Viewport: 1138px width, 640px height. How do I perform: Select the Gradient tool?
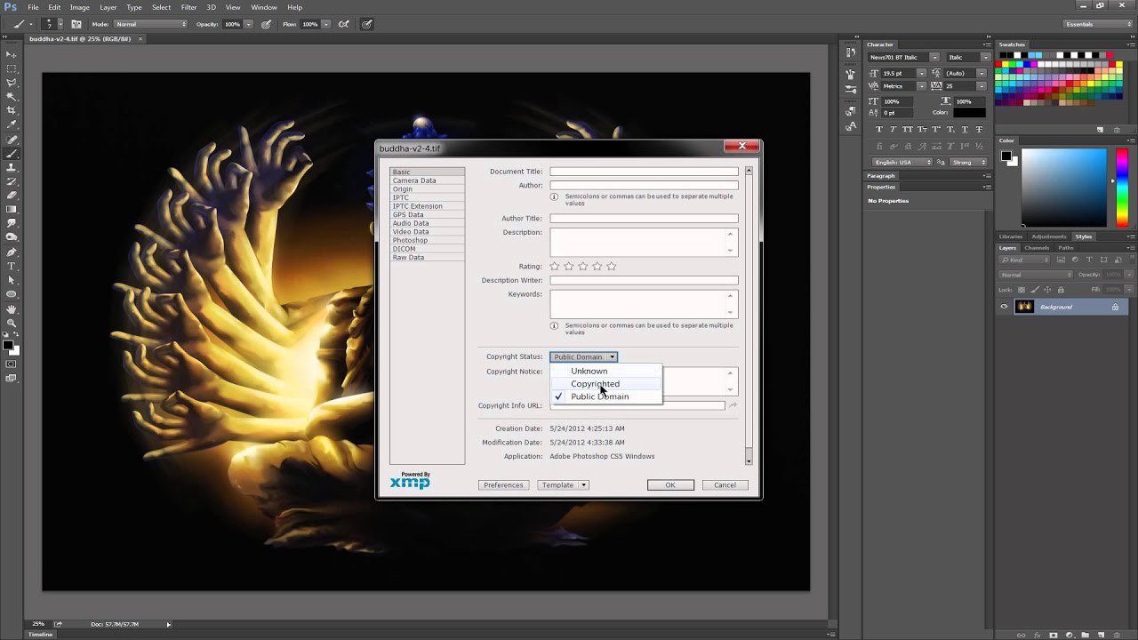point(12,210)
